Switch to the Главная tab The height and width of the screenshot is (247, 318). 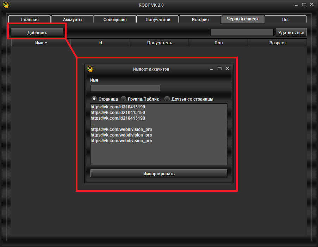coord(30,20)
